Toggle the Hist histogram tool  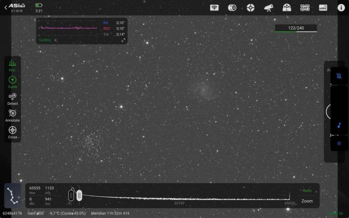13,65
